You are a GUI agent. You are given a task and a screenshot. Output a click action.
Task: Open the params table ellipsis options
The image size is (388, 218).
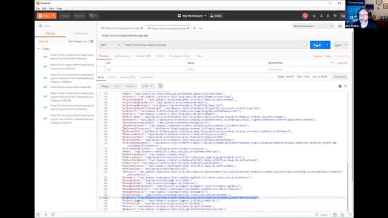332,63
